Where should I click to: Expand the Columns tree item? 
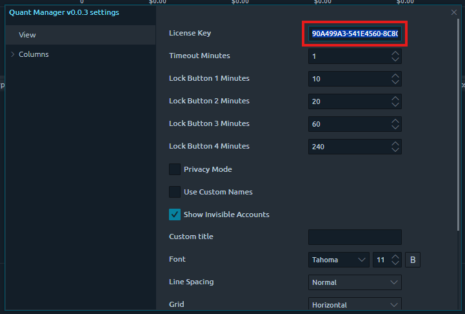point(13,54)
